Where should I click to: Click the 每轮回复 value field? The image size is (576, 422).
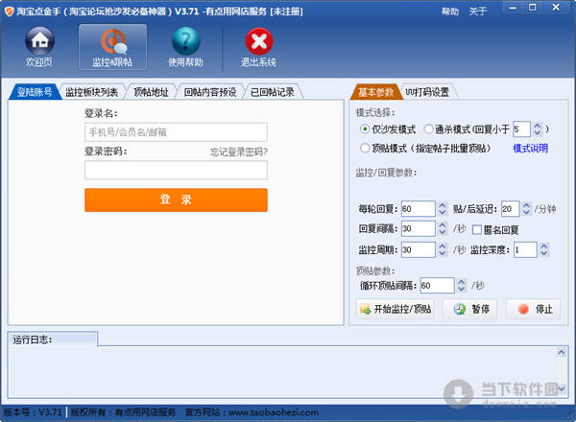418,209
